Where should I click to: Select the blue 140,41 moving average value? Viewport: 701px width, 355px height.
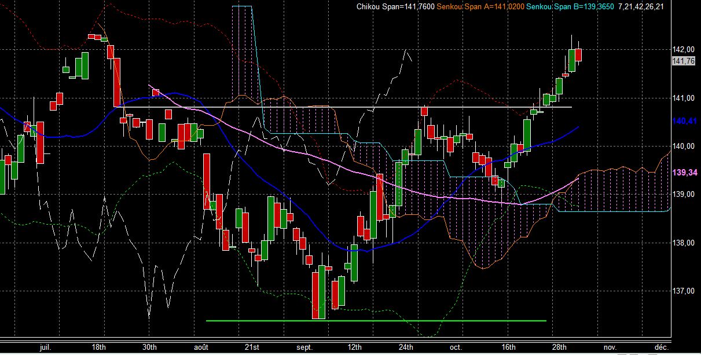point(684,121)
